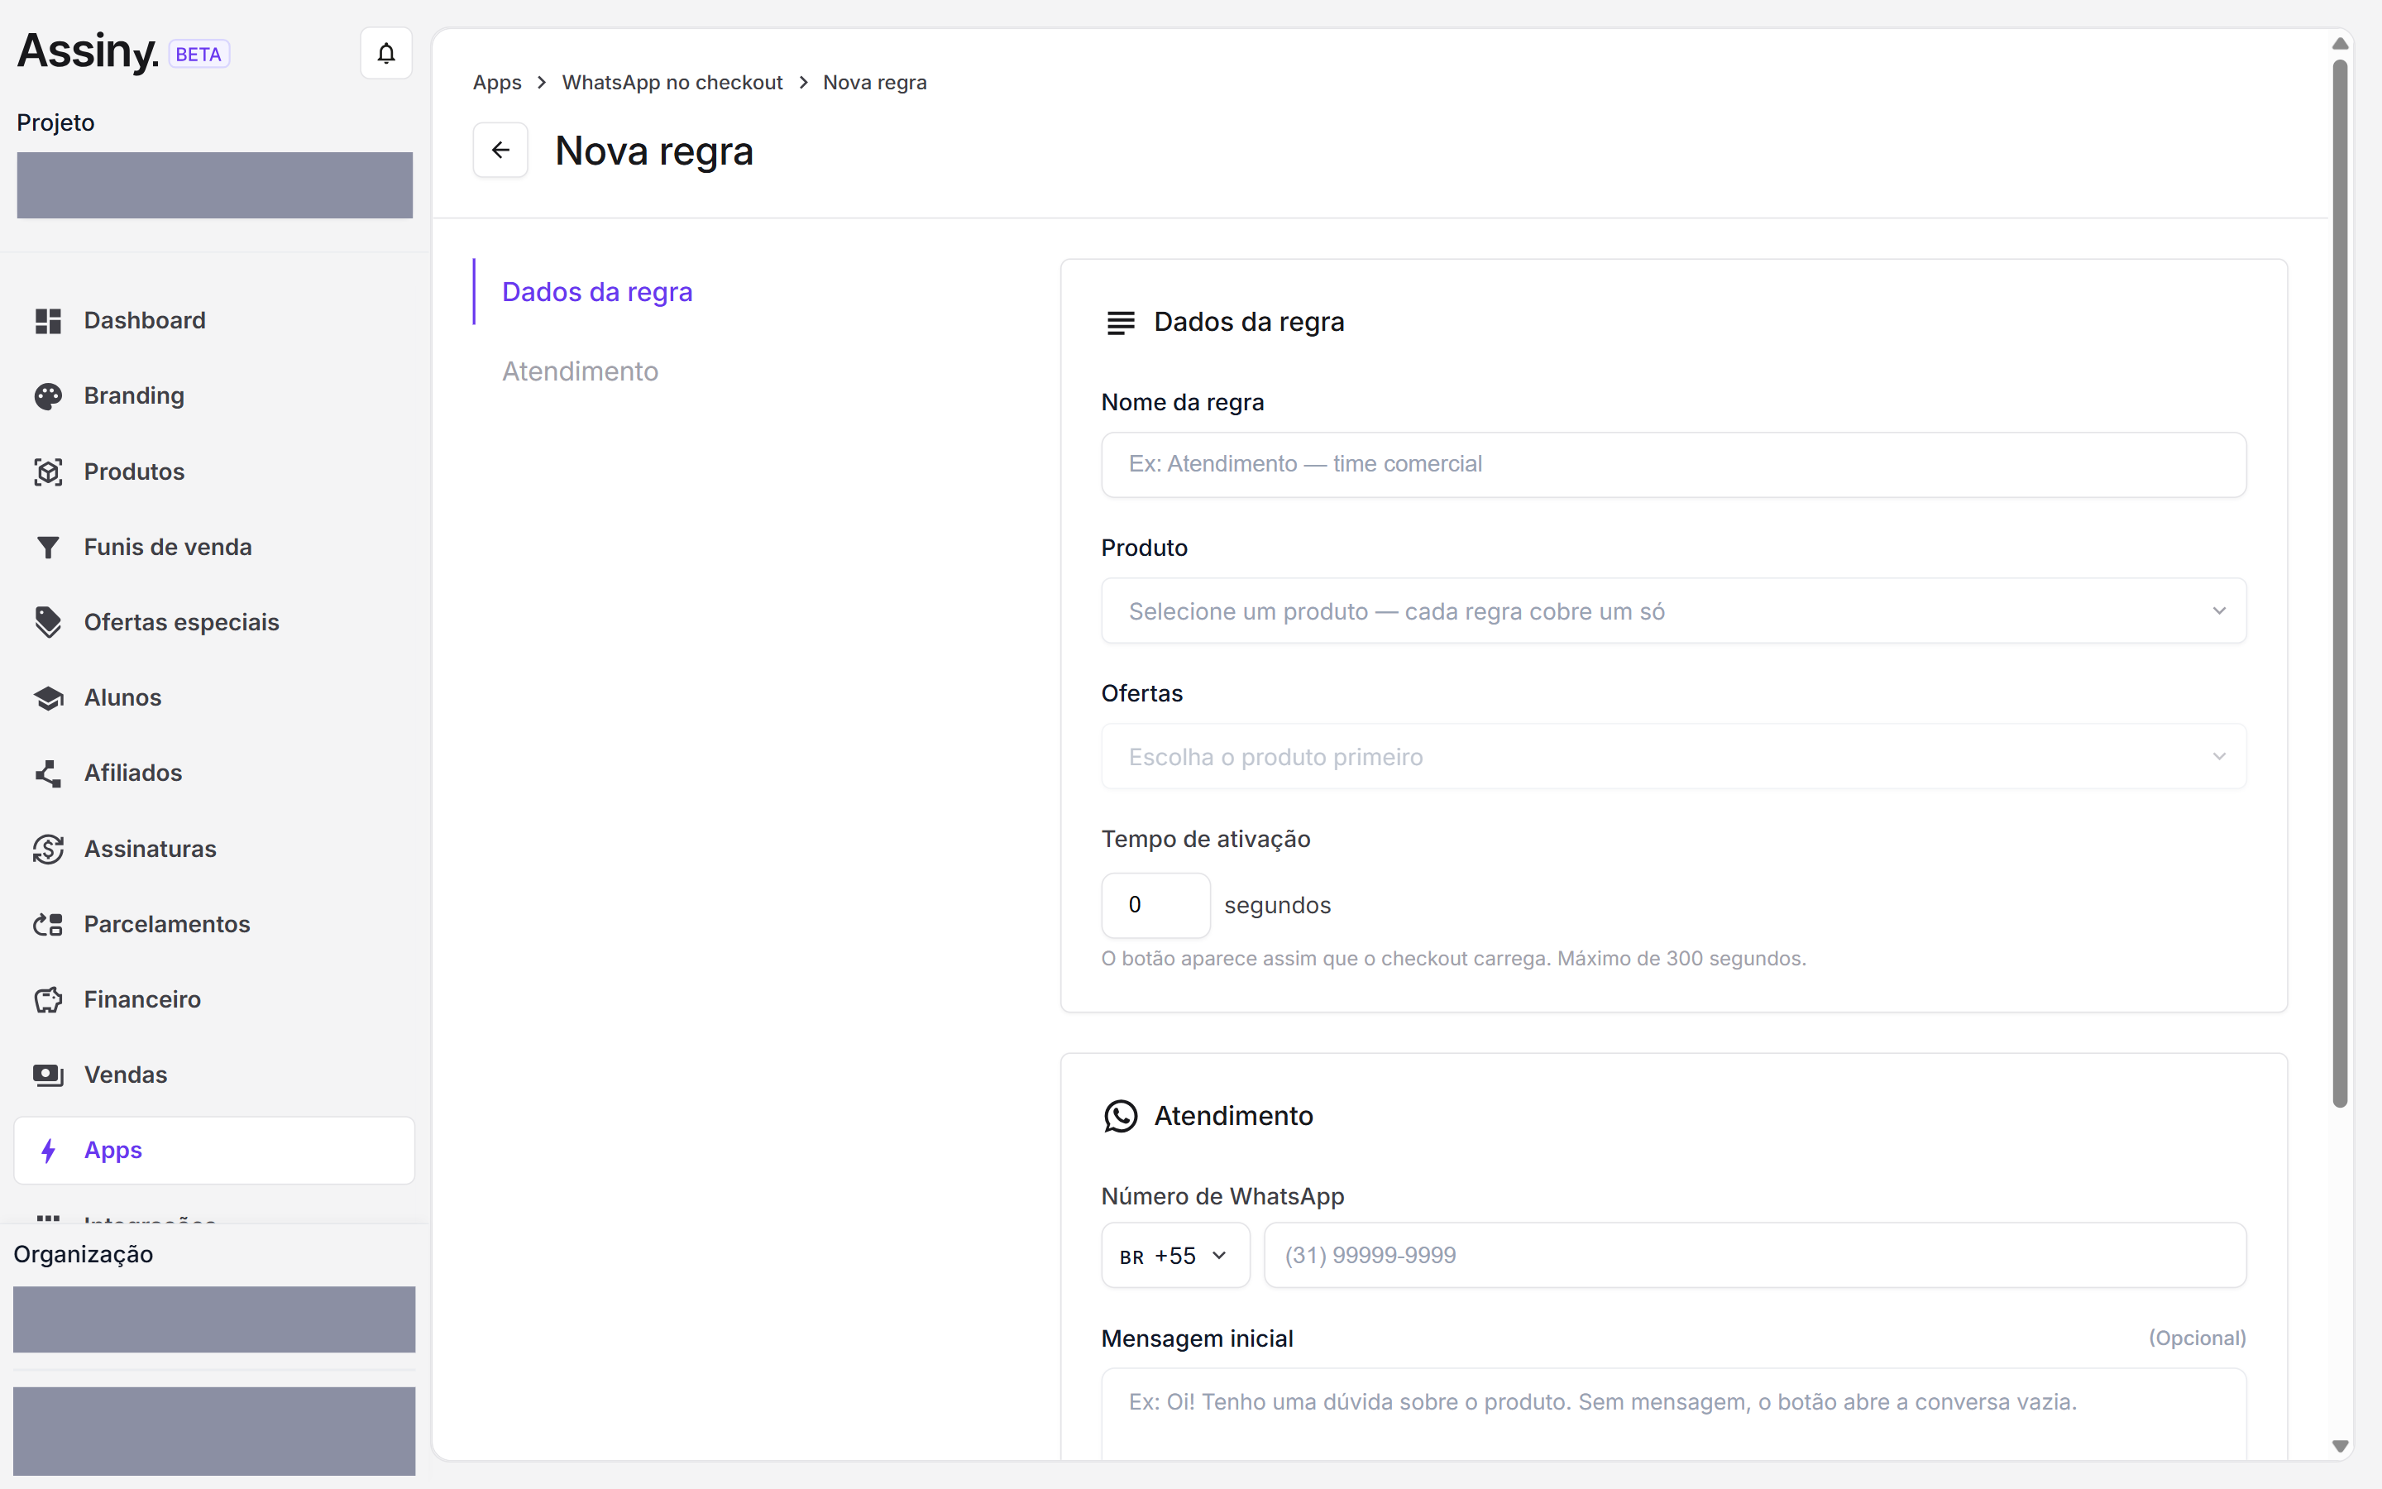Viewport: 2382px width, 1489px height.
Task: Click the 'segundos' label
Action: (x=1277, y=906)
